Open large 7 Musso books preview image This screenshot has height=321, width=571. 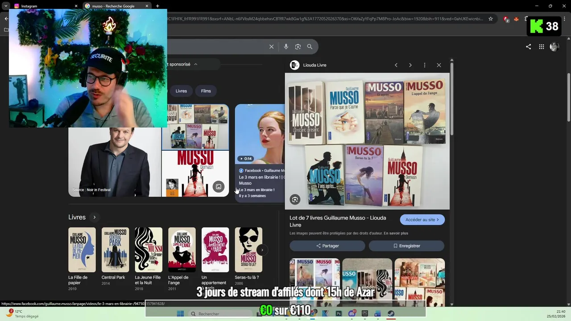367,141
